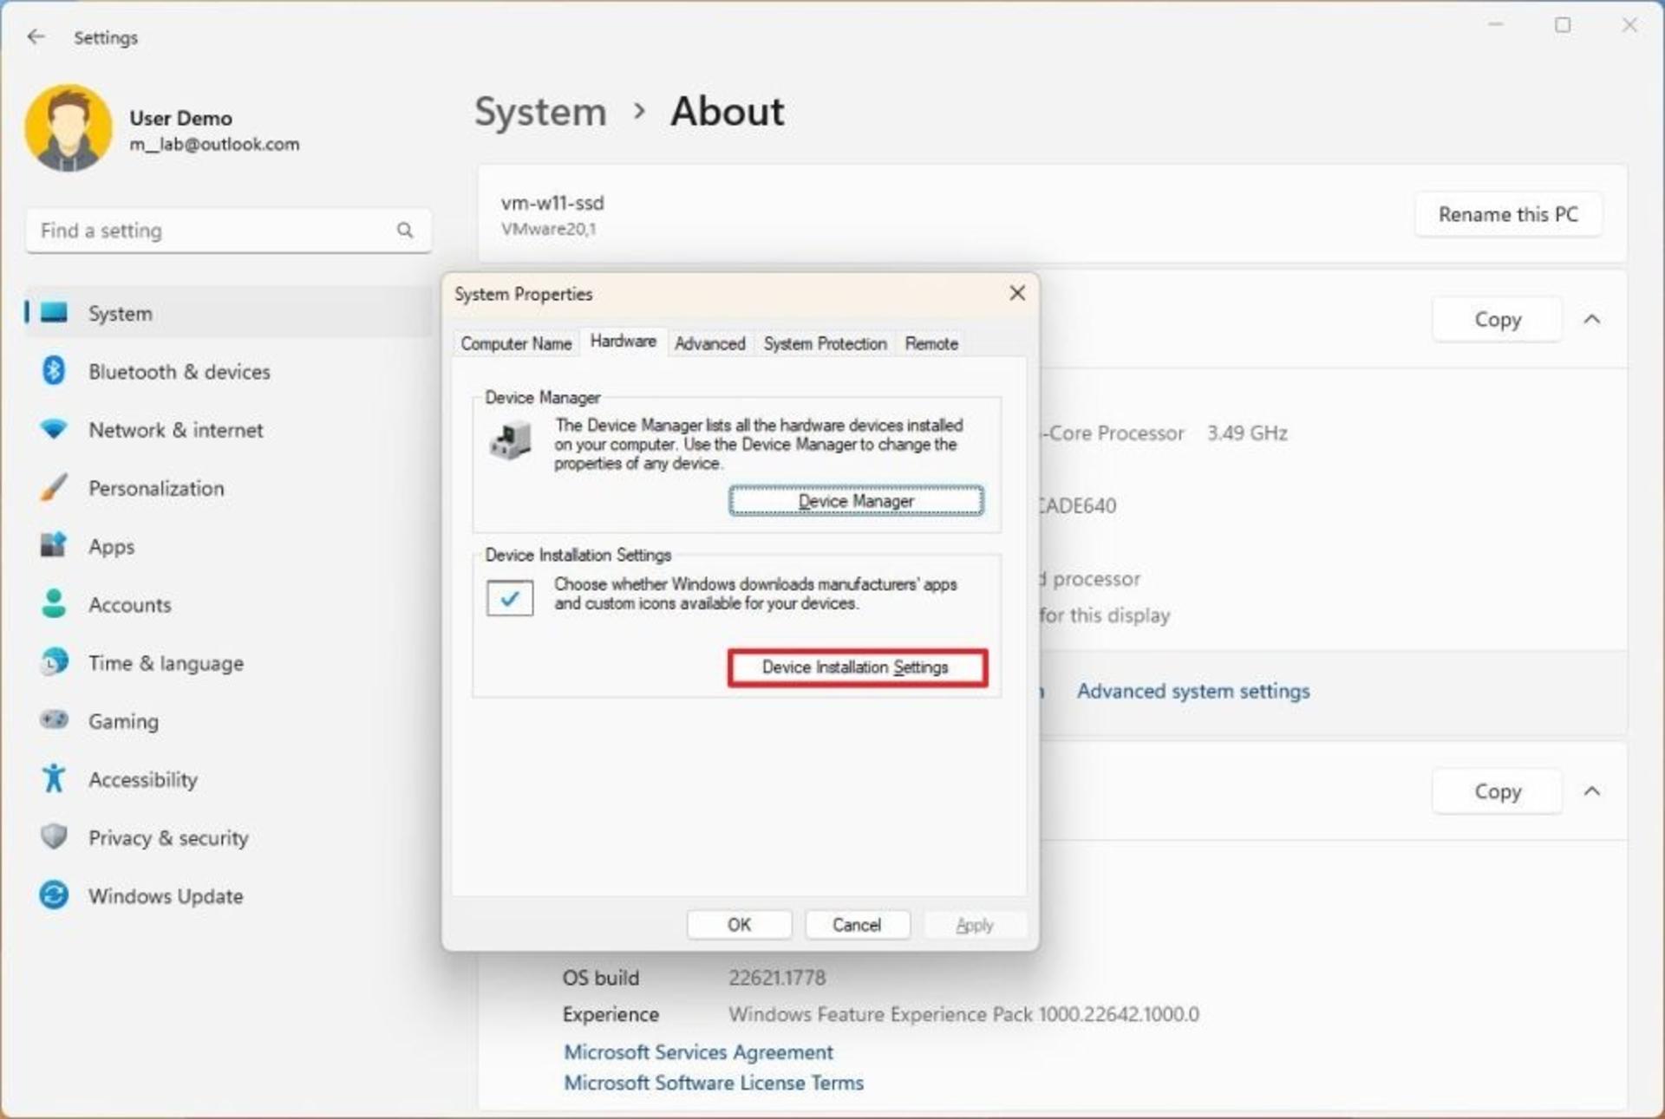The width and height of the screenshot is (1665, 1119).
Task: Open Accessibility settings
Action: coord(229,778)
